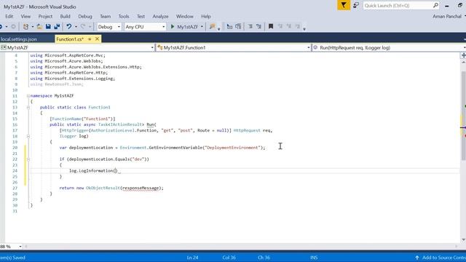
Task: Click the My1stAZF start button label
Action: click(x=188, y=27)
